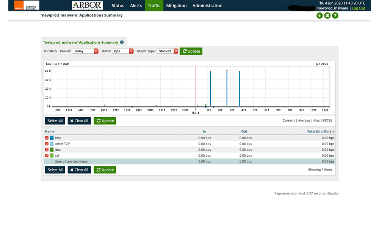Click the Update button in the Details bar
This screenshot has width=379, height=246.
(x=191, y=51)
